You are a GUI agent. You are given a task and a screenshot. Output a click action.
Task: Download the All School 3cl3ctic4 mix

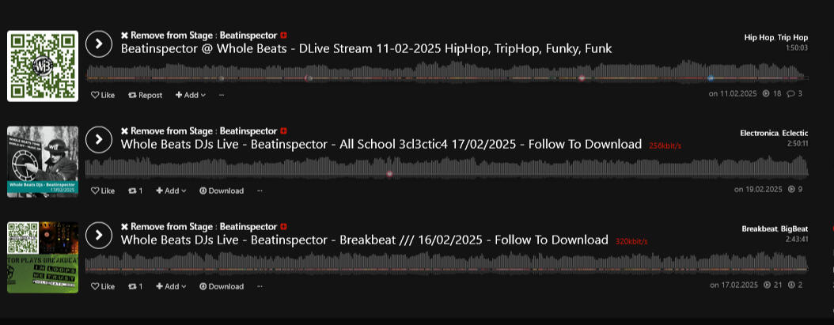(x=221, y=191)
